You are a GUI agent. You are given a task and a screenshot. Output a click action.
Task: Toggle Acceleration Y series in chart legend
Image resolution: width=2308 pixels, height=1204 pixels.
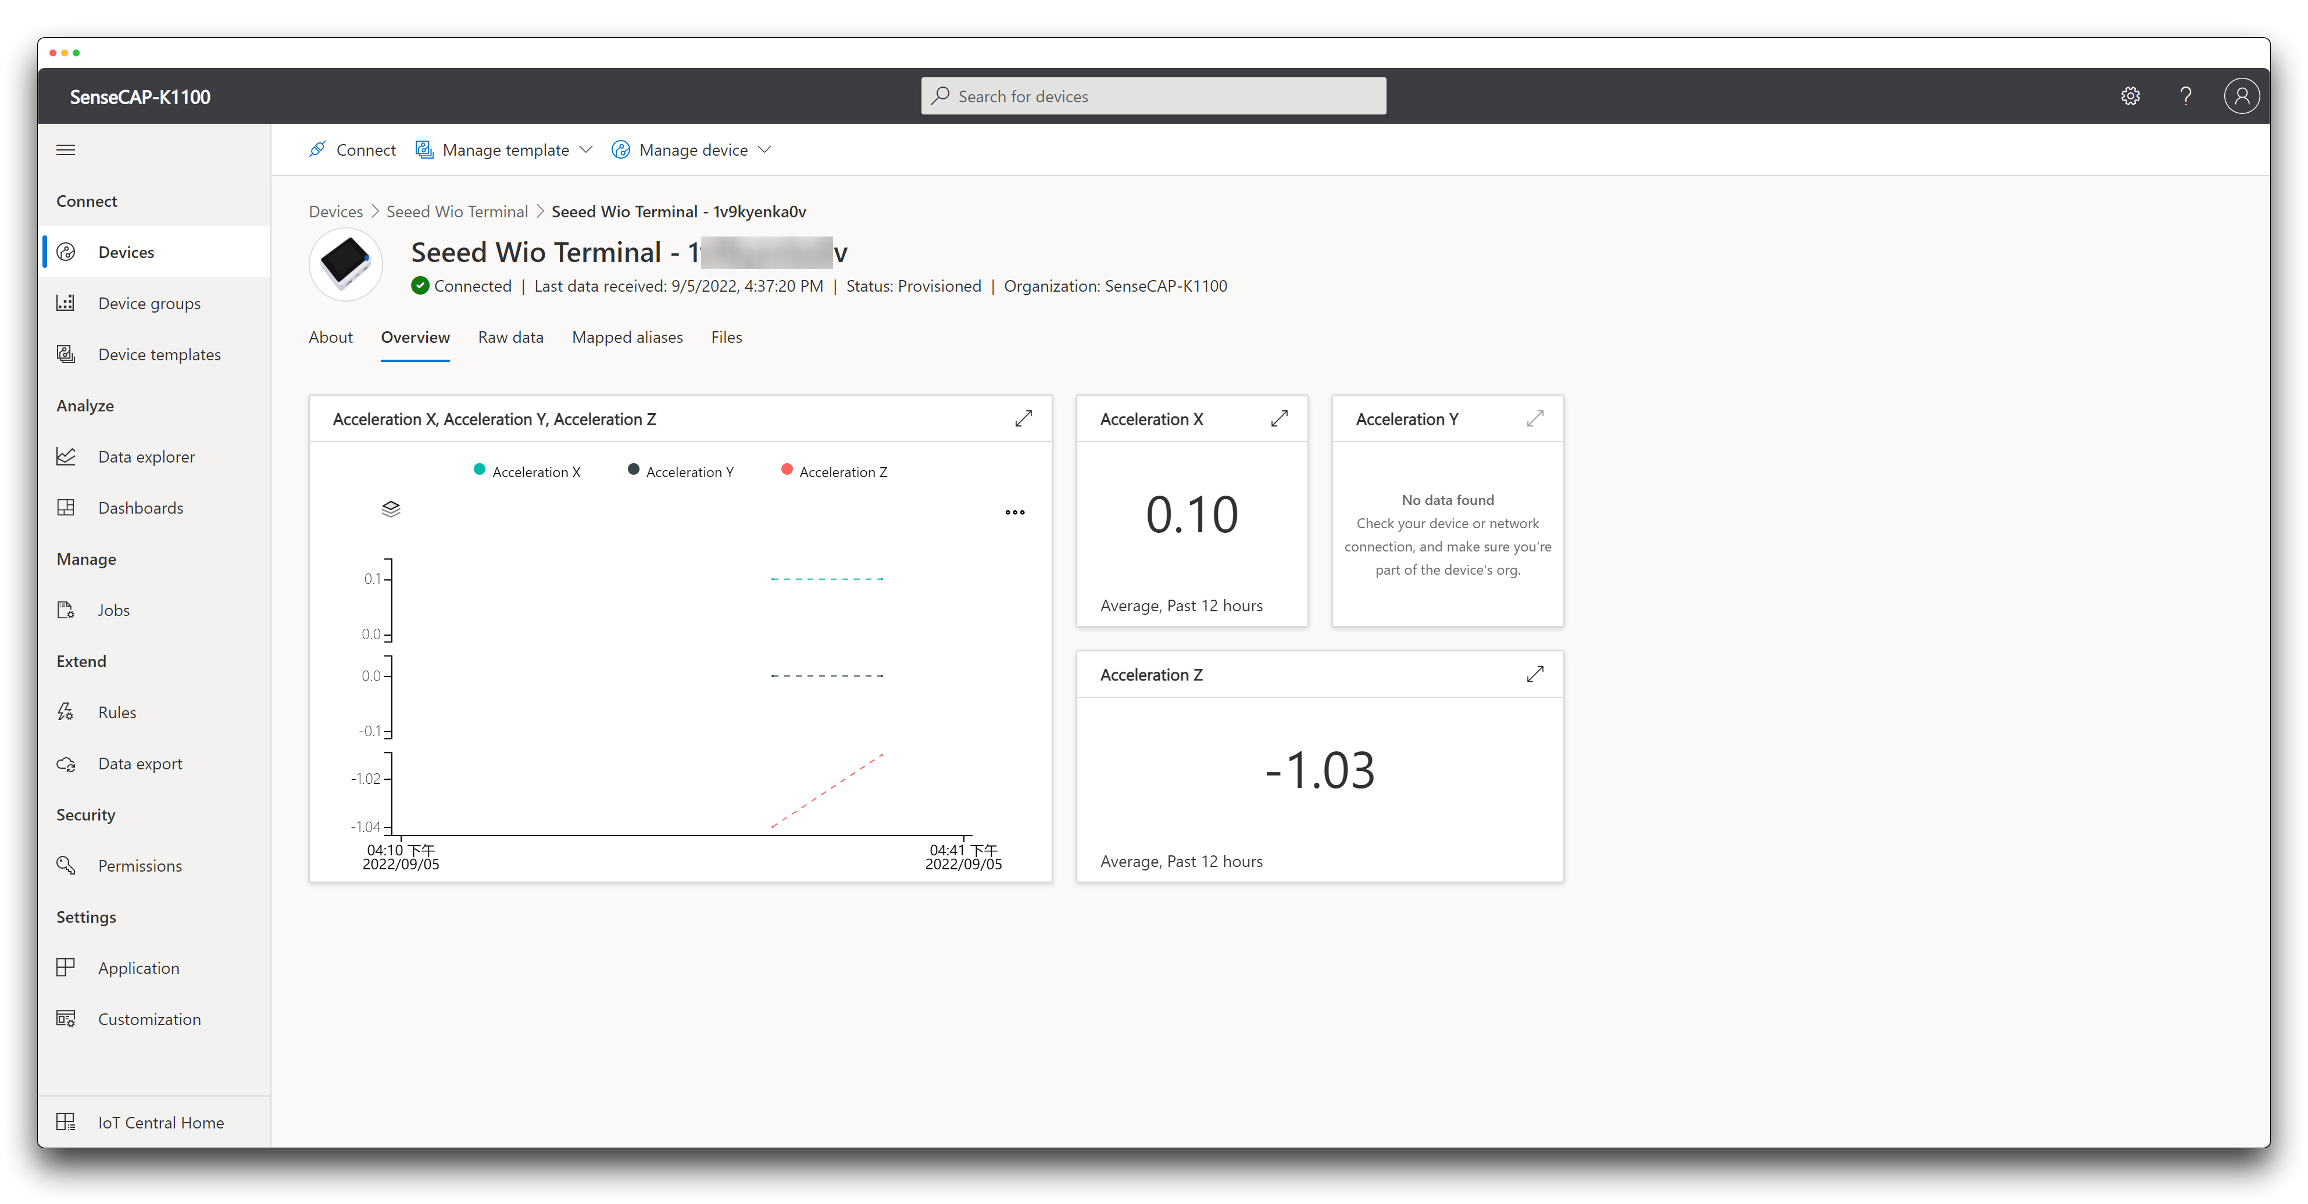click(x=681, y=471)
